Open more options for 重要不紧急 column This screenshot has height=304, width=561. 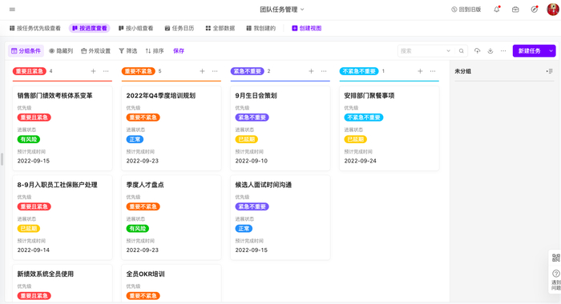pyautogui.click(x=215, y=71)
